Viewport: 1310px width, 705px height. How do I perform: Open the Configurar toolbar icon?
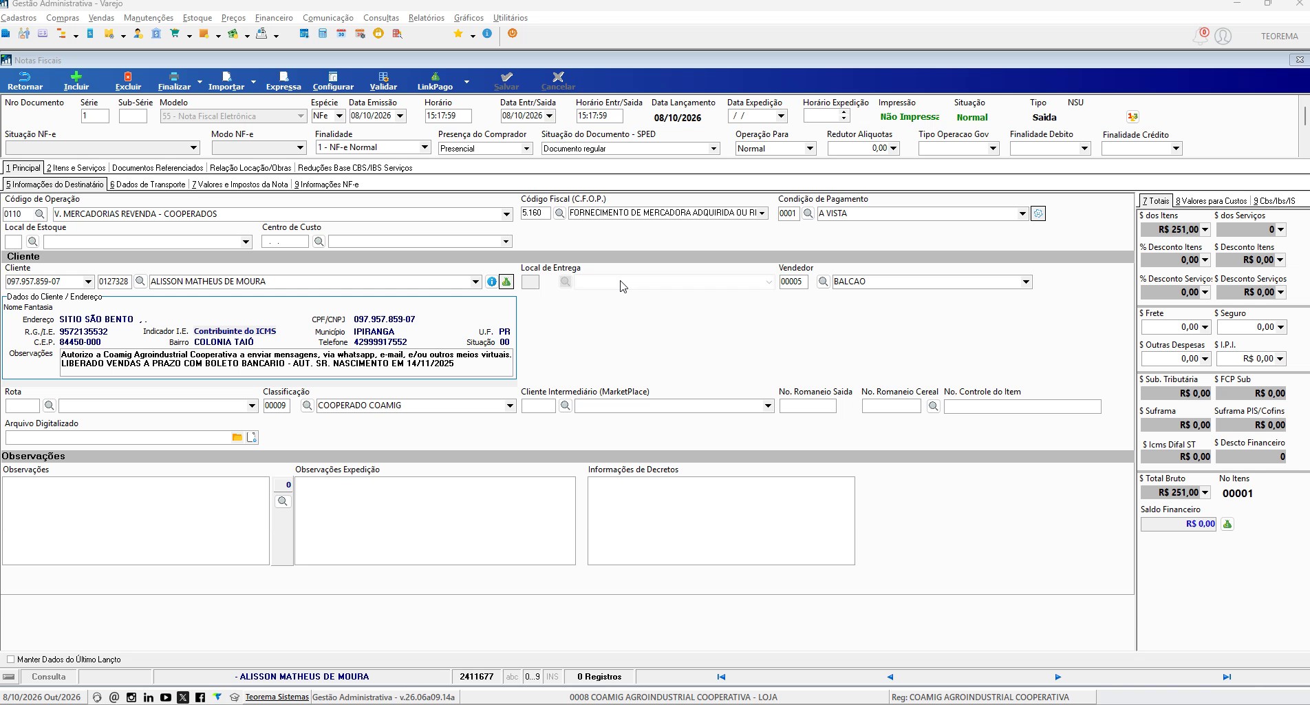tap(333, 81)
